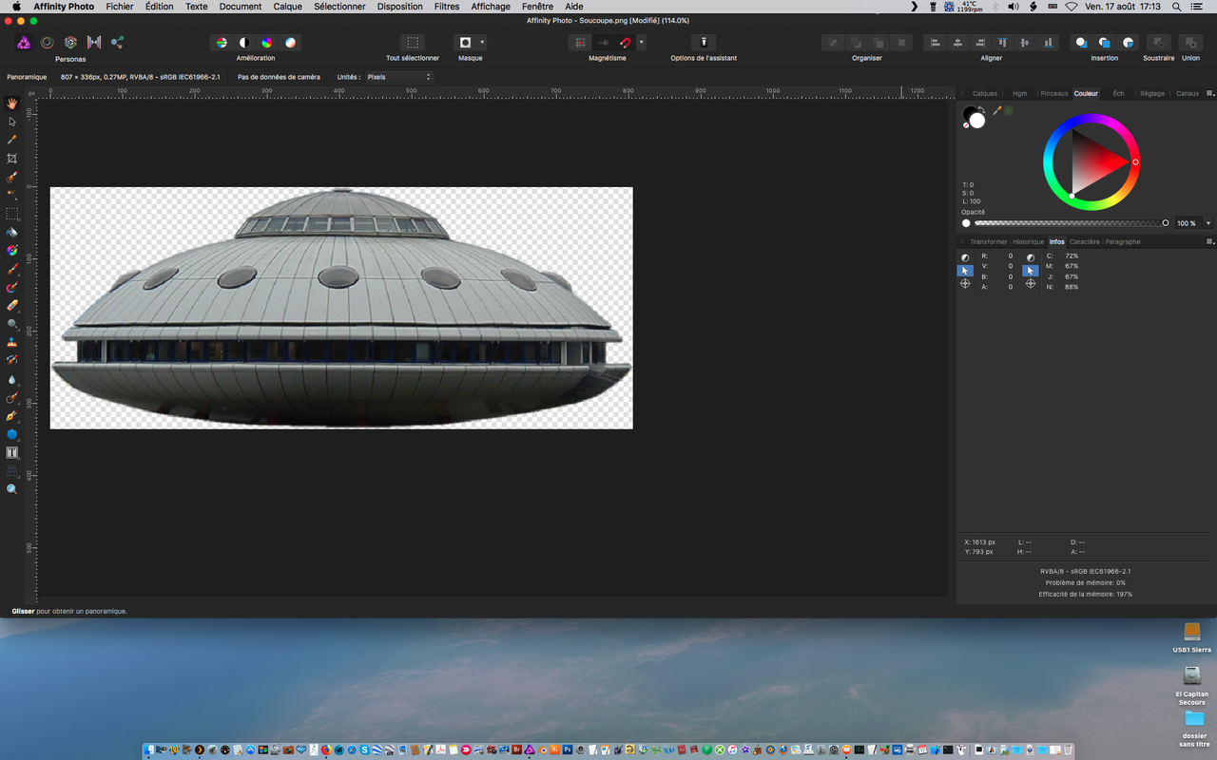Pick the Flood Fill bucket tool
Image resolution: width=1217 pixels, height=760 pixels.
pos(12,233)
